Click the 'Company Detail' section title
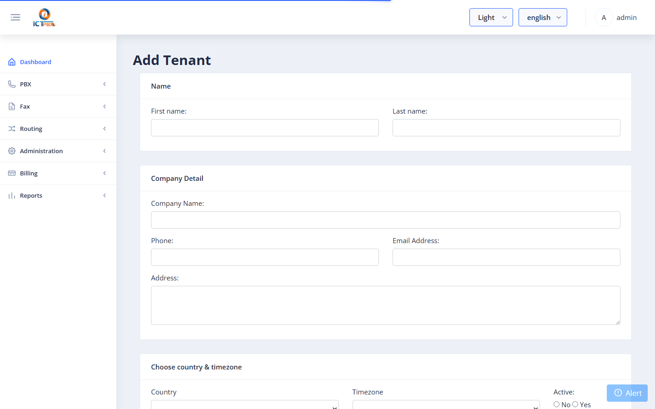655x409 pixels. coord(177,178)
